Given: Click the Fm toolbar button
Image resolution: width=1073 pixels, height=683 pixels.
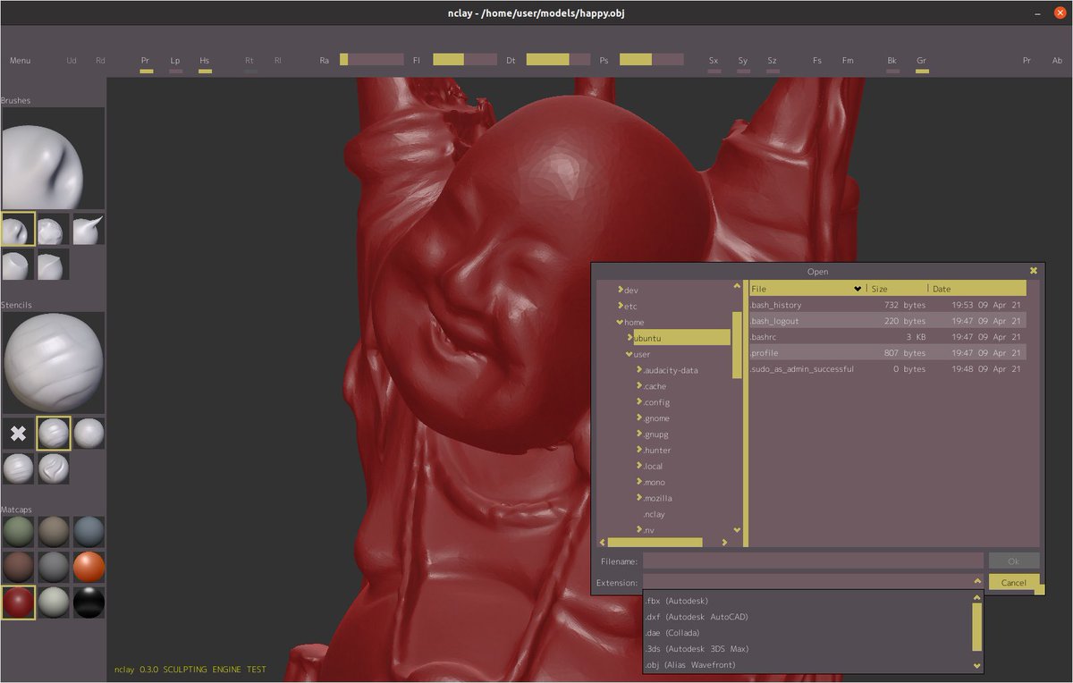Looking at the screenshot, I should pos(848,61).
